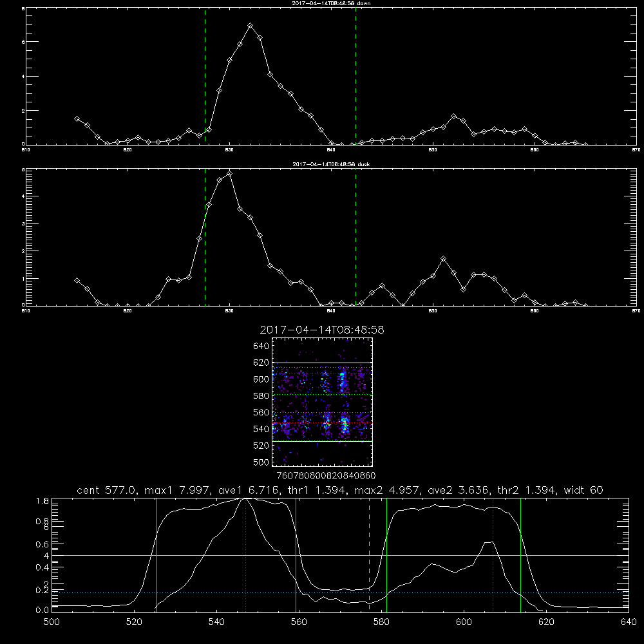Click the large timestamp title above the spectrogram image

pyautogui.click(x=322, y=330)
